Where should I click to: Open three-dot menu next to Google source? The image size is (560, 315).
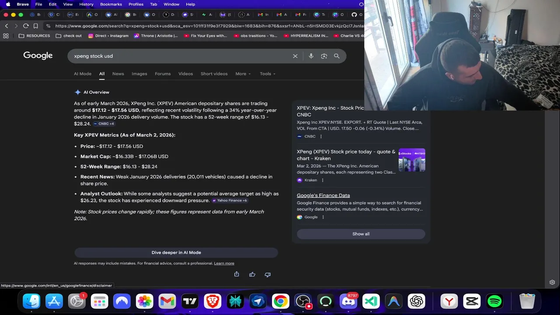click(x=323, y=217)
